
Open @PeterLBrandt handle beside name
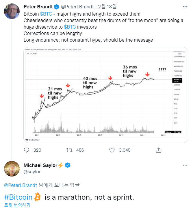[77, 7]
